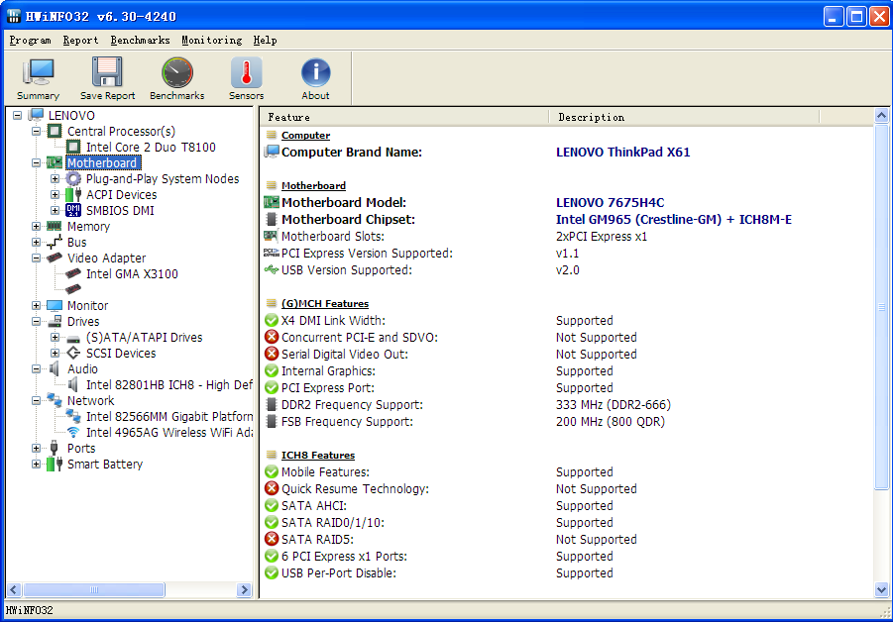Select Intel Core 2 Duo T8100 in tree
The height and width of the screenshot is (622, 893).
(x=151, y=148)
